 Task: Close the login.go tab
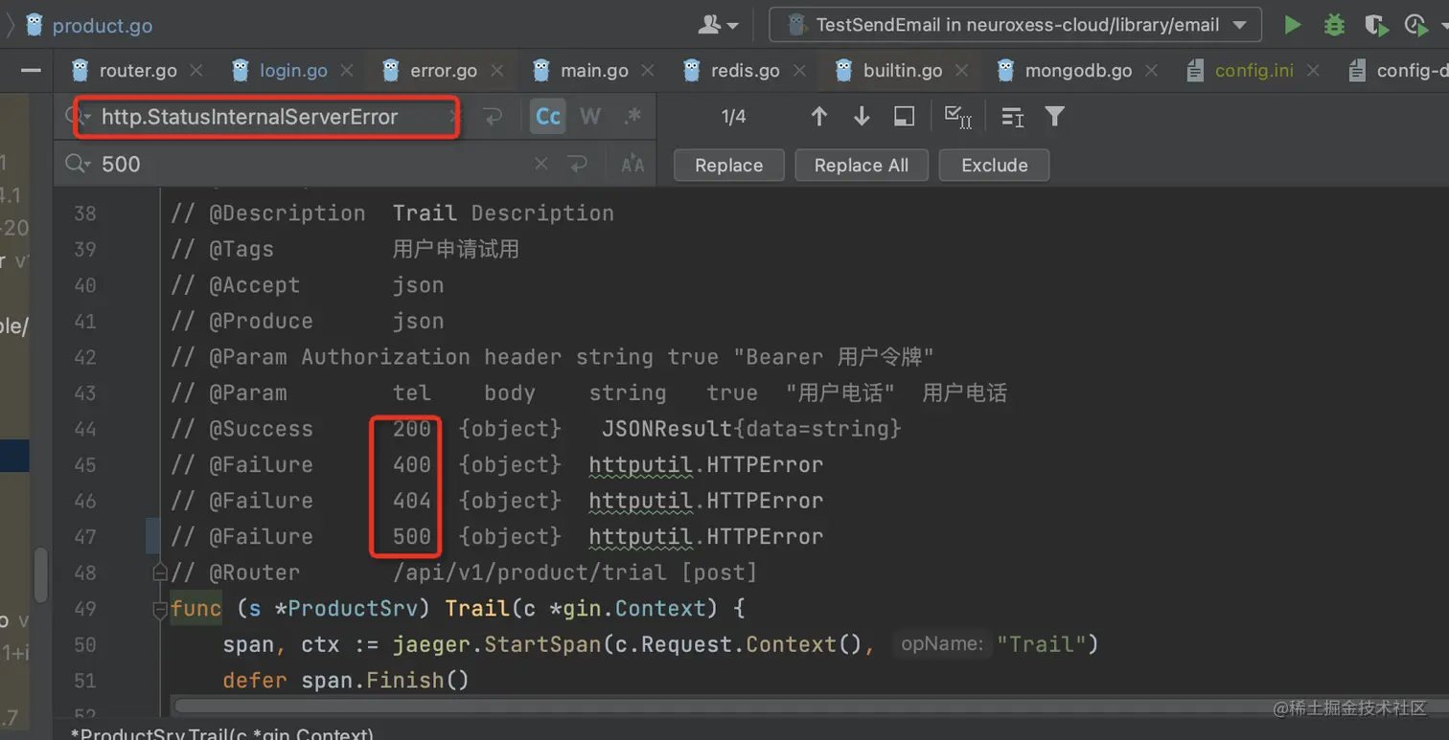pos(347,71)
